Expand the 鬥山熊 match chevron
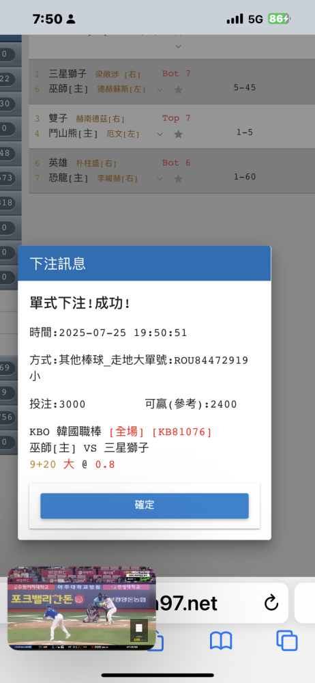This screenshot has height=683, width=315. coord(160,134)
